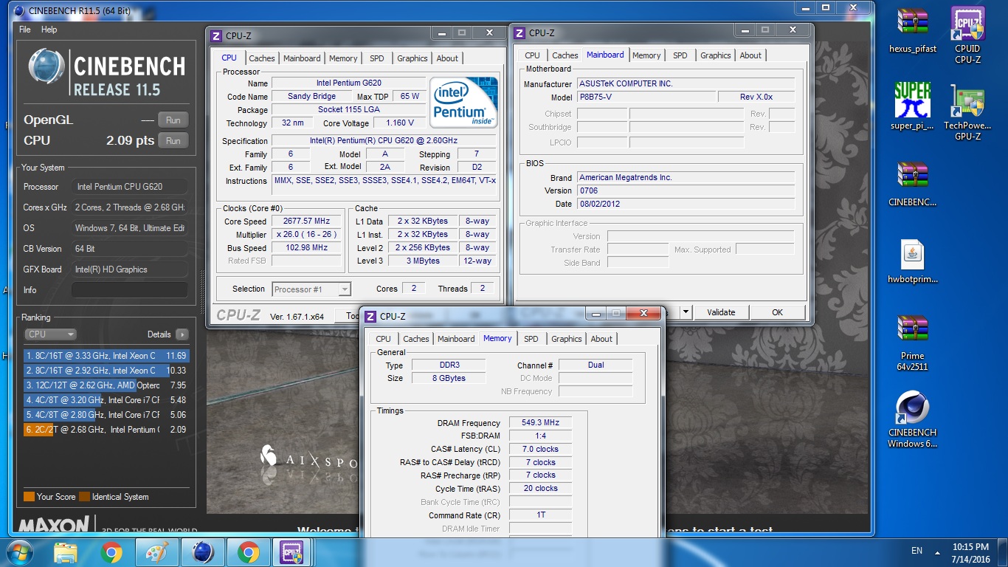Open CPUID CPU-Z desktop shortcut
1008x567 pixels.
coord(967,34)
